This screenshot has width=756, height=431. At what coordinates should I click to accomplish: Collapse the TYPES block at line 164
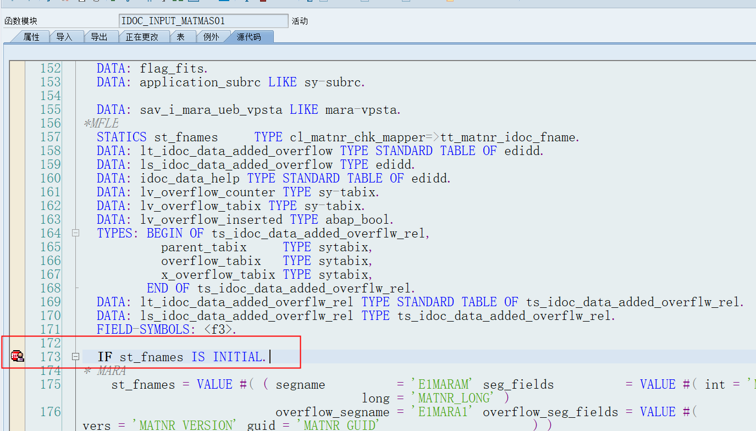75,233
